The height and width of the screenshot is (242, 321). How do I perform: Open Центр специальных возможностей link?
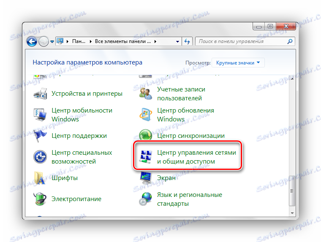[82, 157]
